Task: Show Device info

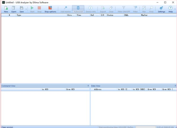Action: (91, 9)
